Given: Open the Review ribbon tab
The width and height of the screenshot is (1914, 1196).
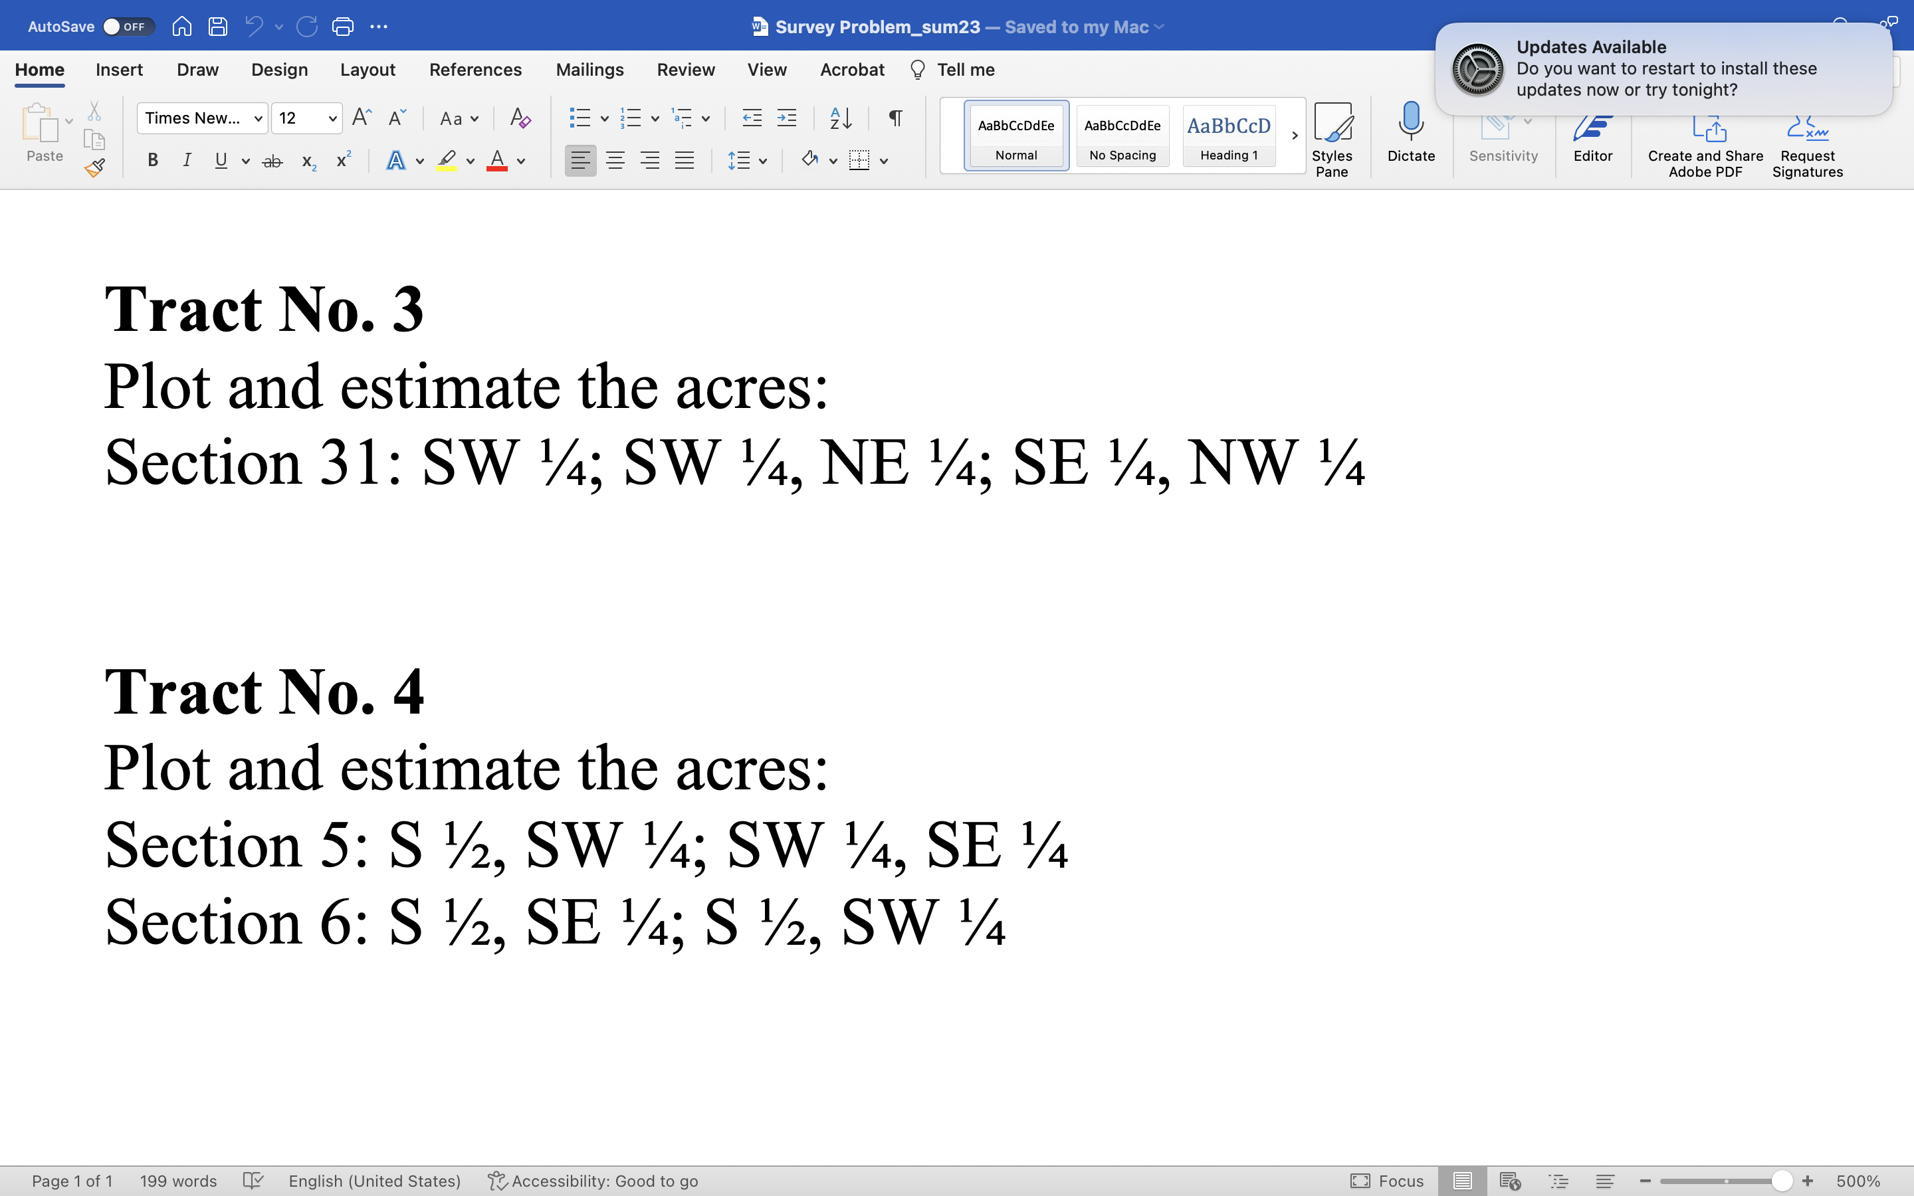Looking at the screenshot, I should (685, 70).
